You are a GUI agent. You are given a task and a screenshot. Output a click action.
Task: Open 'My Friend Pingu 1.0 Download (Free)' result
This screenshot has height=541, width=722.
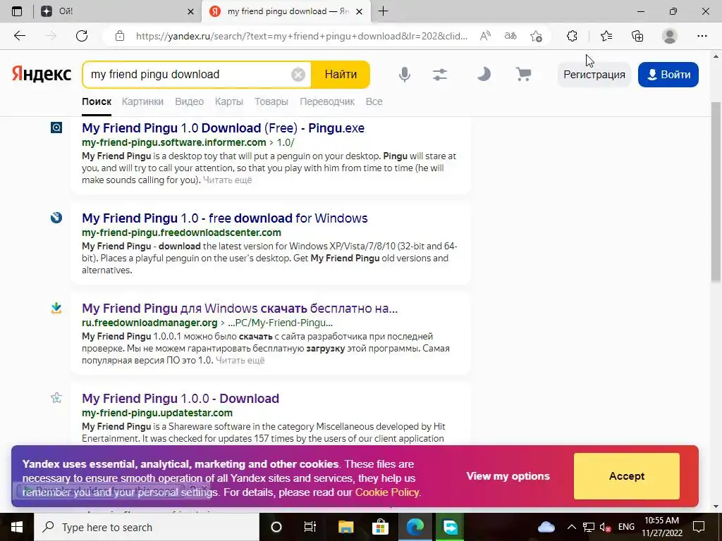coord(223,128)
